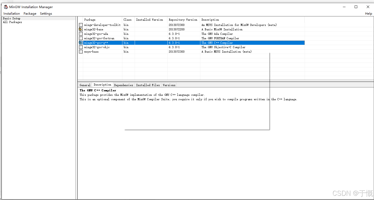Click the marked-for-install icon beside mingw32-base

(81, 29)
